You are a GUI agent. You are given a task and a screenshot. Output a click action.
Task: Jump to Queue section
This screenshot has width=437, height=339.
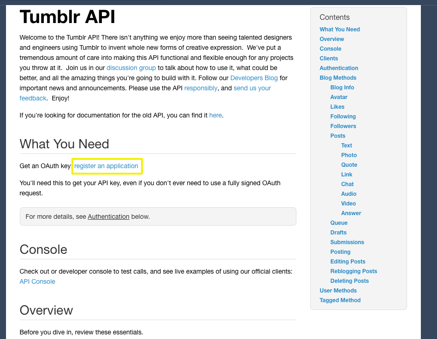[x=339, y=223]
